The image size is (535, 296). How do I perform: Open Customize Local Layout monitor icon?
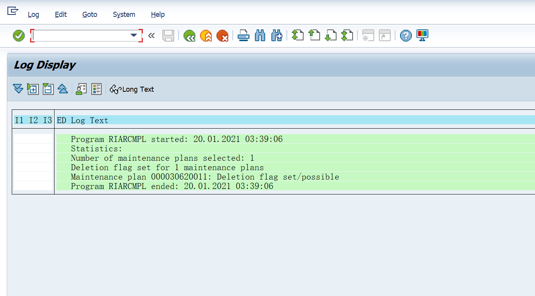[x=422, y=36]
